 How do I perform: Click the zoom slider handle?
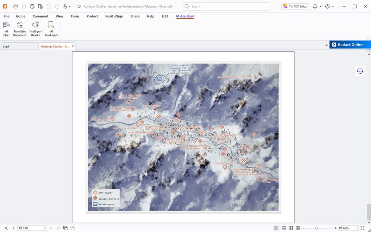click(x=317, y=228)
